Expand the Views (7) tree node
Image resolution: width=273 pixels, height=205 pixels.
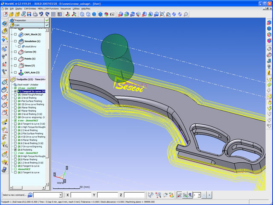12,65
